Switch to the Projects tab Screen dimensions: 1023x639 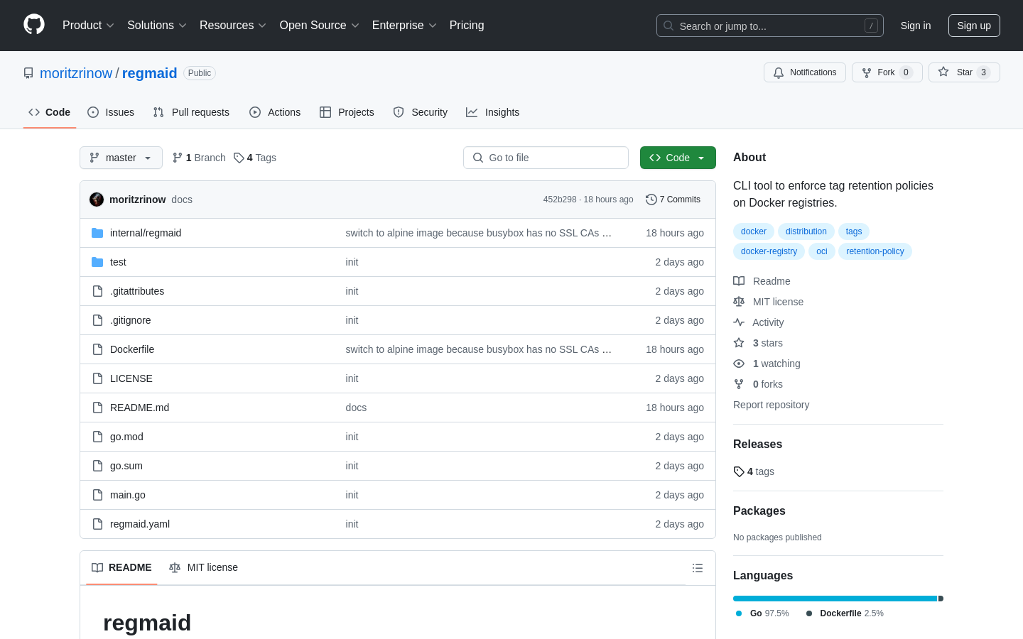(347, 112)
